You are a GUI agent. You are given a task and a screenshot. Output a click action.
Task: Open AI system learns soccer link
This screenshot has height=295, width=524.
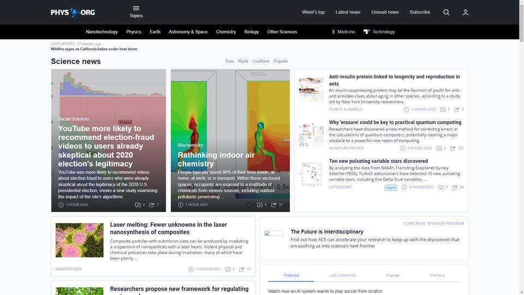pyautogui.click(x=325, y=291)
